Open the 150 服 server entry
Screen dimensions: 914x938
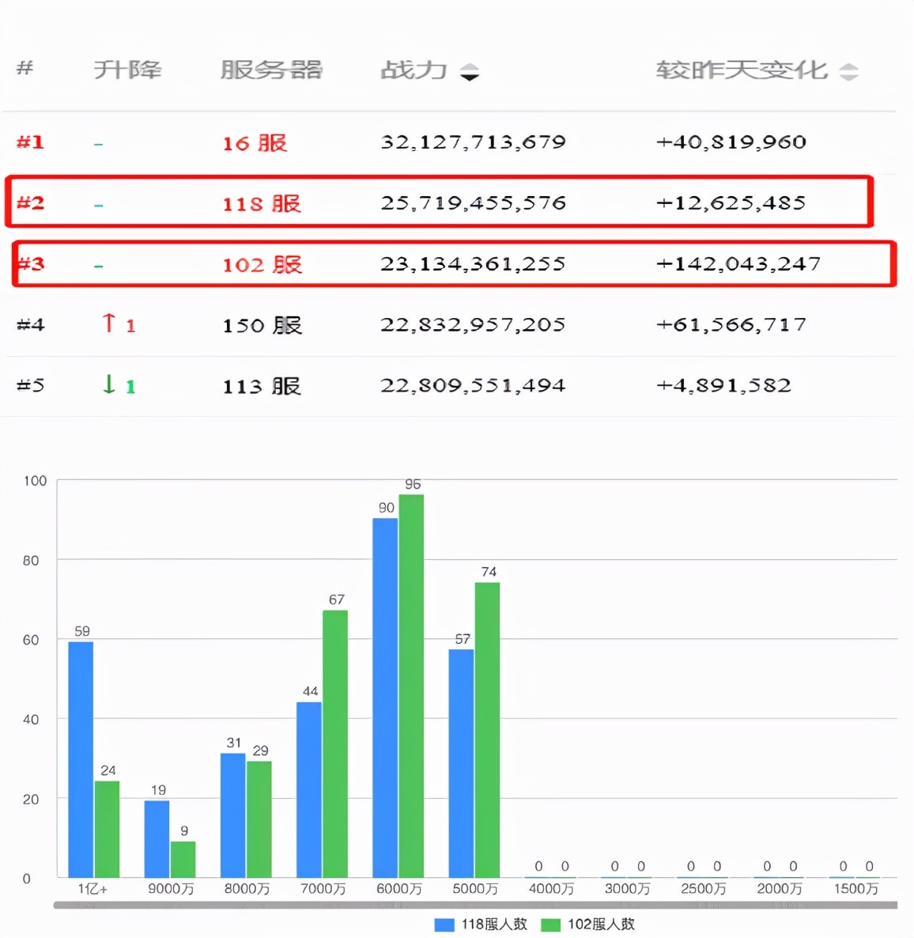click(x=262, y=325)
